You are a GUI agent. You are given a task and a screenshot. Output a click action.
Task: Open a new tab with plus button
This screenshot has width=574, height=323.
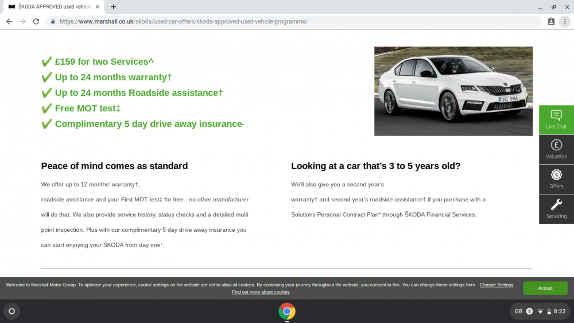[x=114, y=6]
